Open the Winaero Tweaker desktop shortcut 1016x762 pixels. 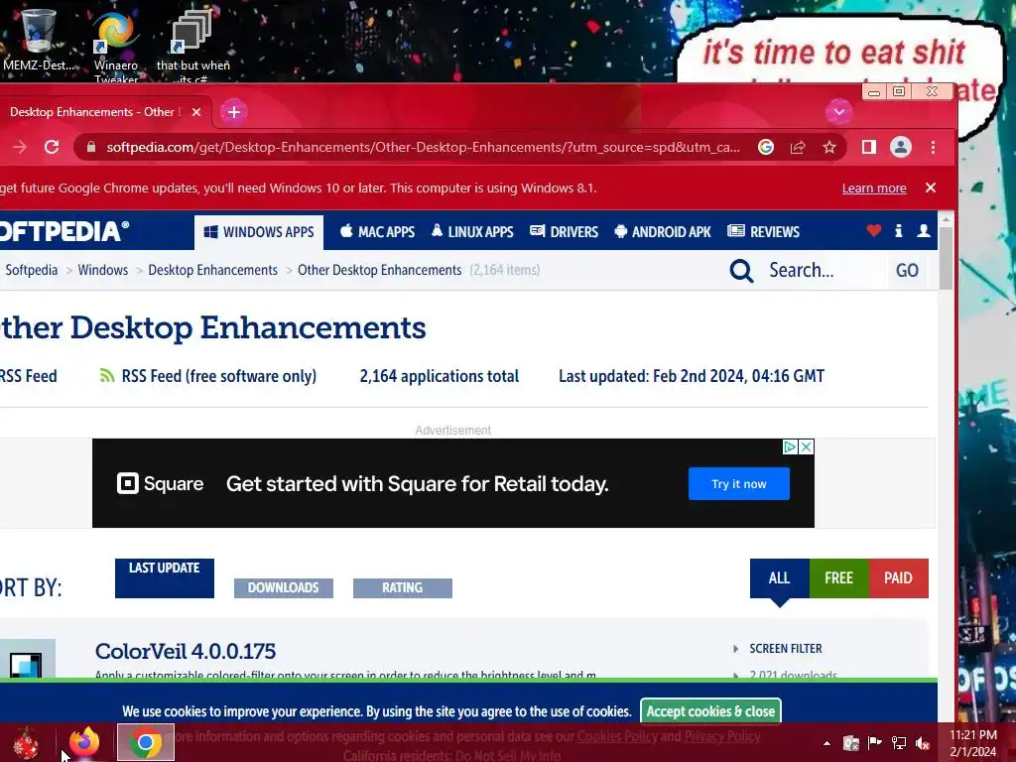(x=116, y=46)
